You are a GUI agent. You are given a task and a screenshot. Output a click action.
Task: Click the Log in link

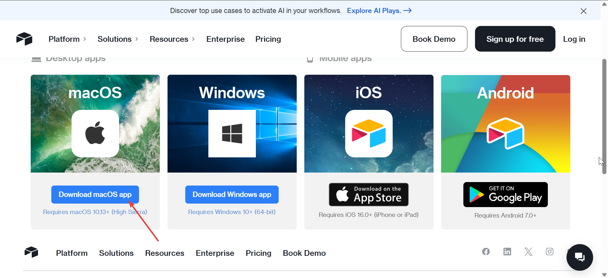click(x=574, y=39)
